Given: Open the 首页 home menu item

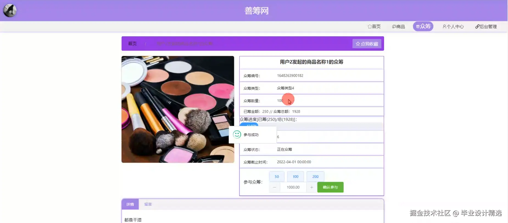Looking at the screenshot, I should pyautogui.click(x=374, y=27).
